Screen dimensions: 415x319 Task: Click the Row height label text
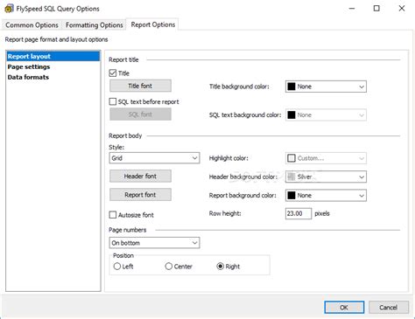coord(225,213)
